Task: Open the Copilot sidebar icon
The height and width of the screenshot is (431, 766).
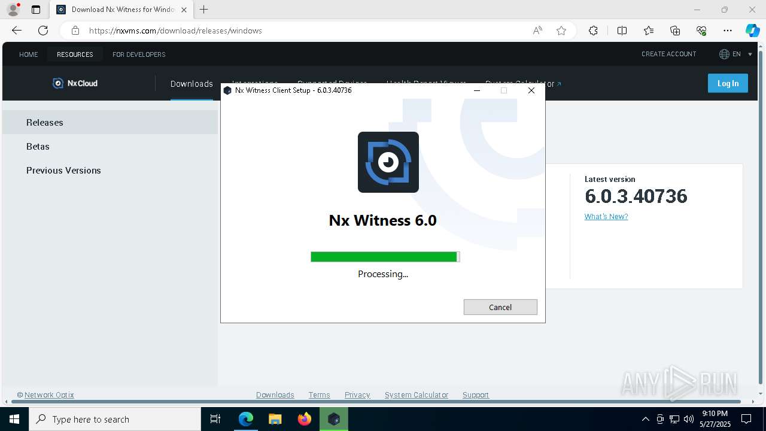Action: click(x=752, y=31)
